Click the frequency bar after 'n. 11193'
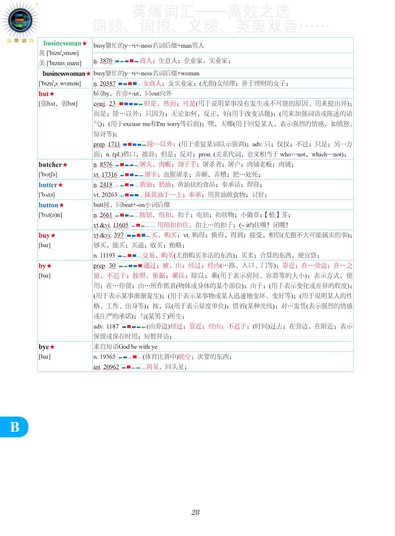395x536 pixels. pyautogui.click(x=129, y=256)
